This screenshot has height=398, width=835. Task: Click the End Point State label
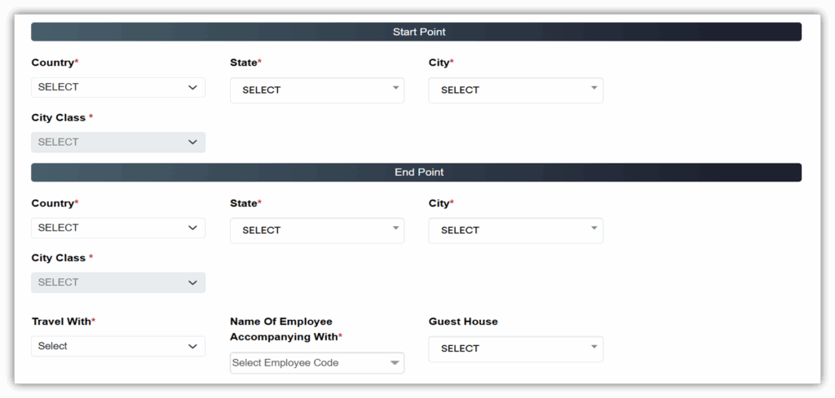coord(245,203)
